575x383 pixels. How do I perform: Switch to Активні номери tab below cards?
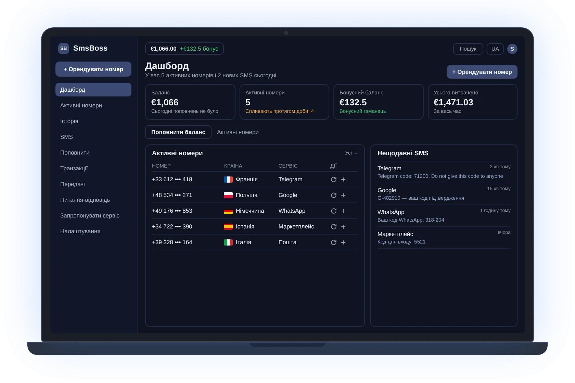[238, 132]
